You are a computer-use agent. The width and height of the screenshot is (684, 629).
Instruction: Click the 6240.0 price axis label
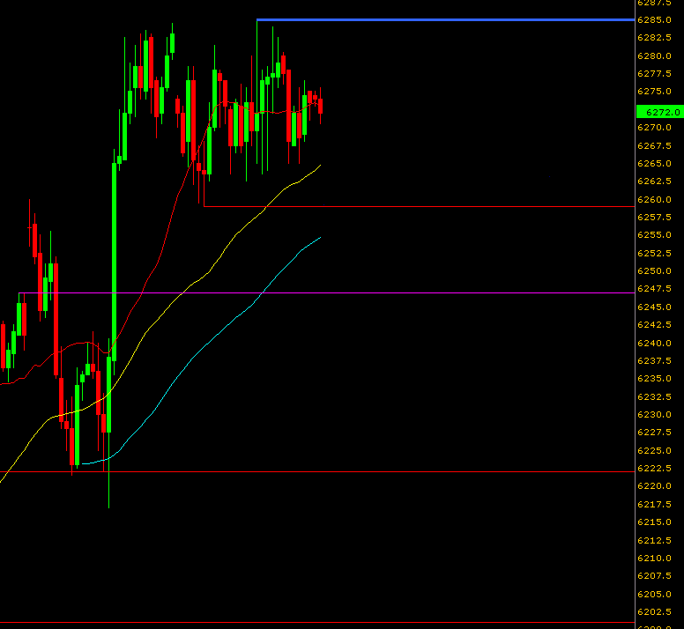pyautogui.click(x=654, y=344)
